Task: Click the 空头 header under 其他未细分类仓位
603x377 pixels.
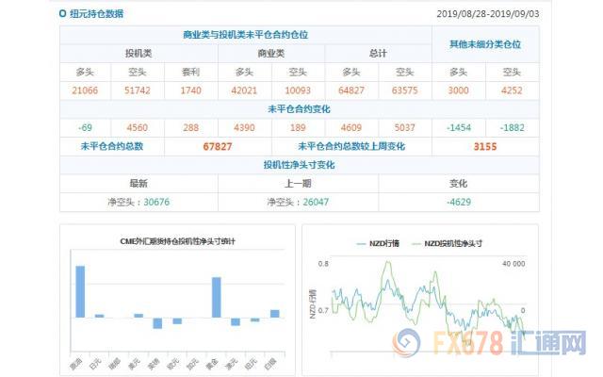Action: [512, 72]
